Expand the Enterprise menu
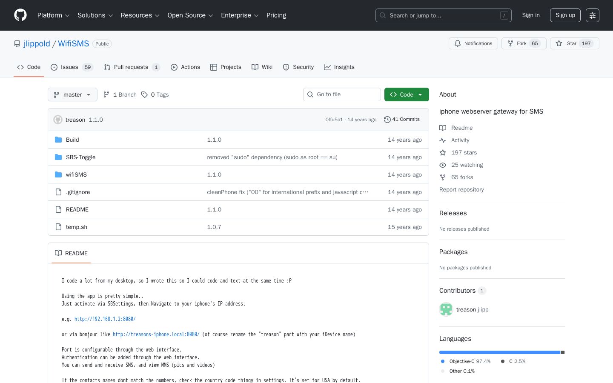The width and height of the screenshot is (613, 383). point(240,15)
